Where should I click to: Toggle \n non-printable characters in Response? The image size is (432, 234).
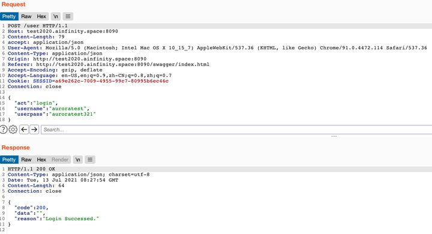pyautogui.click(x=77, y=160)
